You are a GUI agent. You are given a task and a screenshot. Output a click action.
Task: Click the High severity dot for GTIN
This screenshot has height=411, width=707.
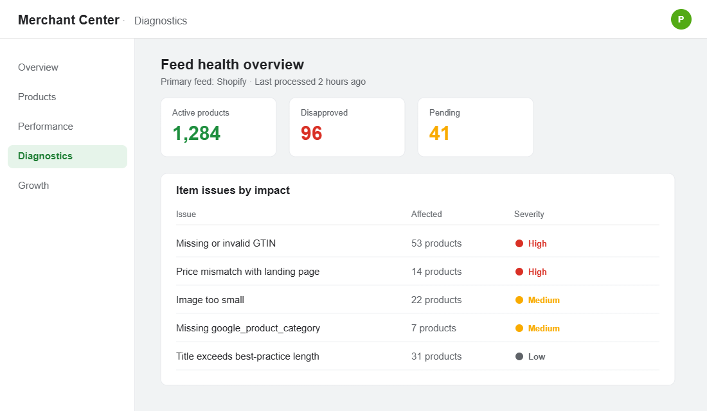click(519, 243)
